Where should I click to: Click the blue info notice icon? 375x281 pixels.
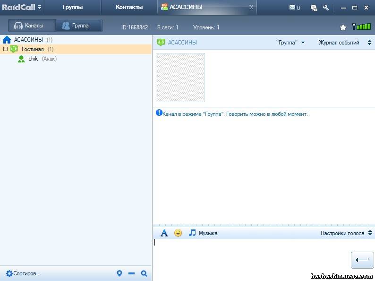click(159, 113)
